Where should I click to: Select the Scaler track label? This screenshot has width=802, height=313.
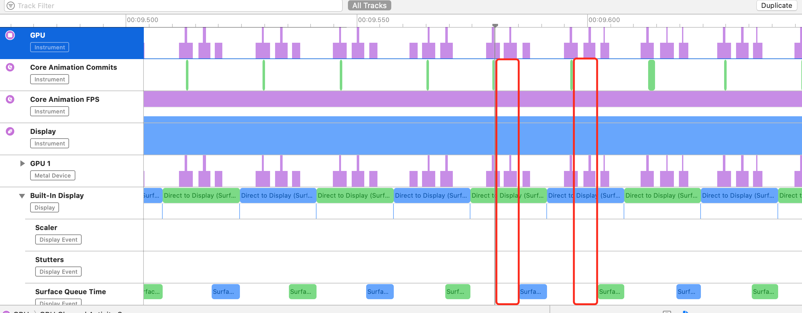coord(46,228)
